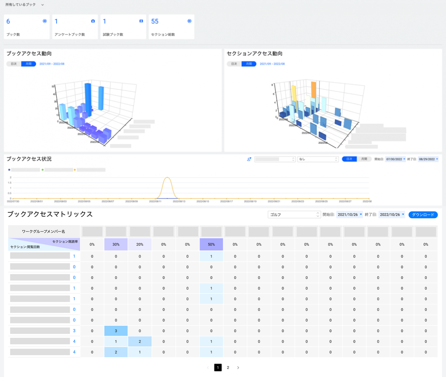Viewport: 446px width, 377px height.
Task: Click the exam book count icon
Action: tap(141, 21)
